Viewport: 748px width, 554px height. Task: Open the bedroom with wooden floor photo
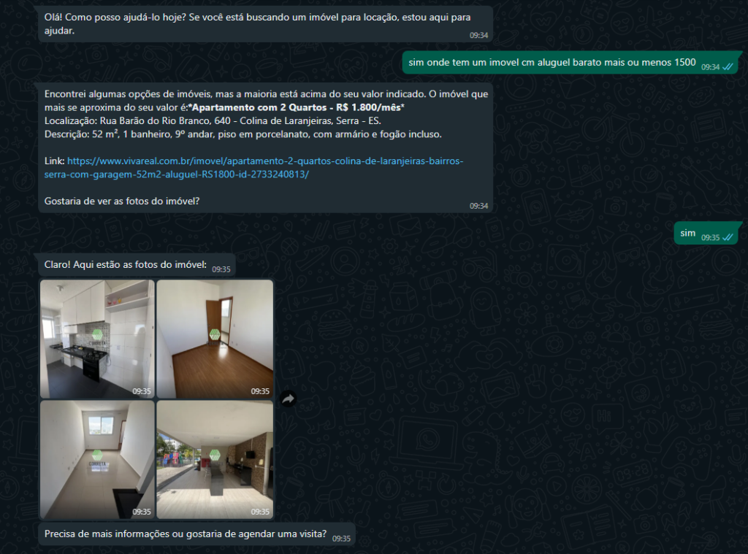[215, 339]
